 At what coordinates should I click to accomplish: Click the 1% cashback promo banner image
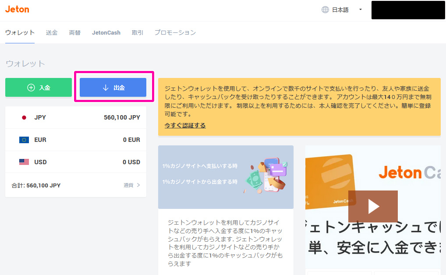coord(226,177)
